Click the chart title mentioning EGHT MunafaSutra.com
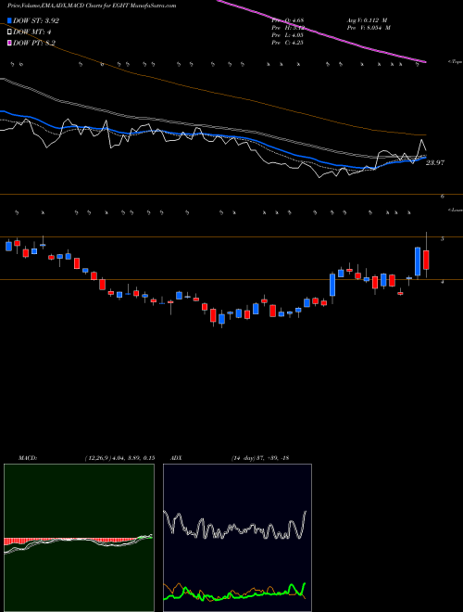 pyautogui.click(x=92, y=6)
